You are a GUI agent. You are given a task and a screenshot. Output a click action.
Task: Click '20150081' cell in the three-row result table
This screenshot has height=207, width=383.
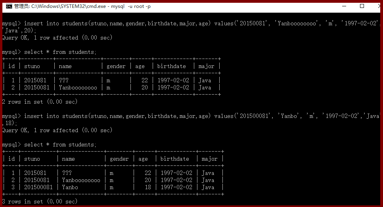pos(36,180)
